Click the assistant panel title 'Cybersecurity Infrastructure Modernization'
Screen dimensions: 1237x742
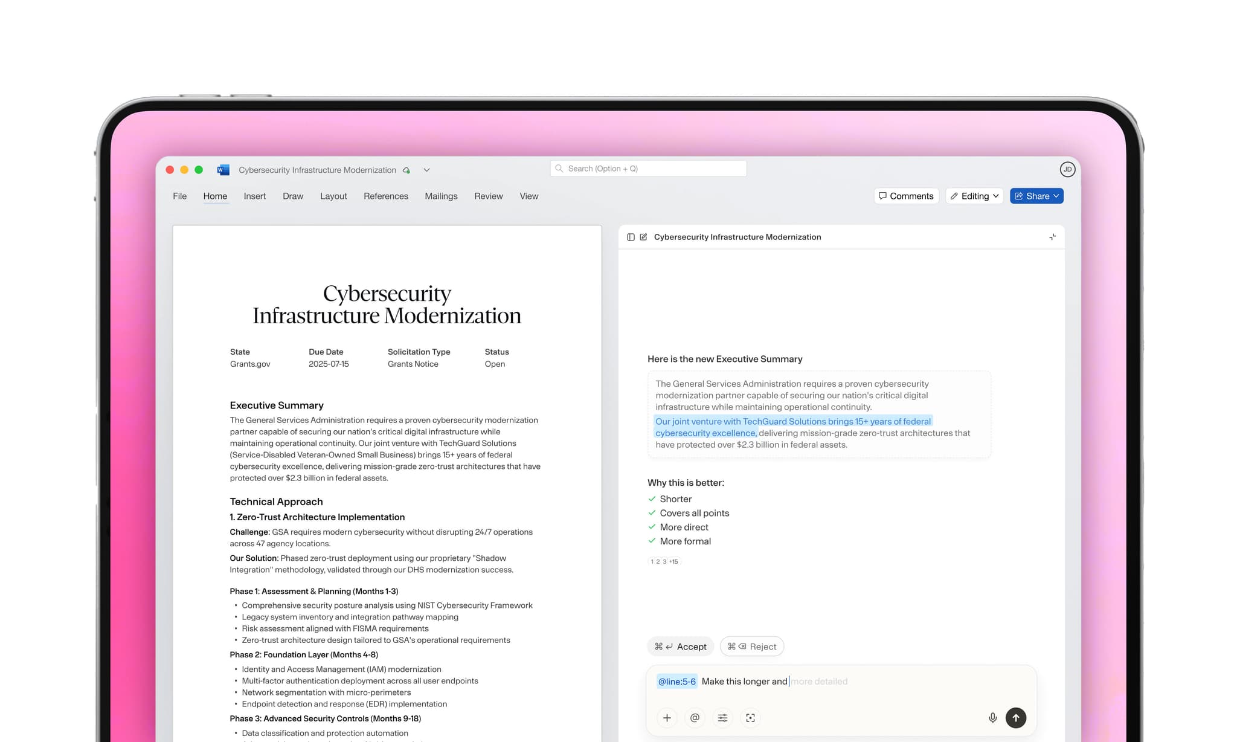tap(737, 237)
